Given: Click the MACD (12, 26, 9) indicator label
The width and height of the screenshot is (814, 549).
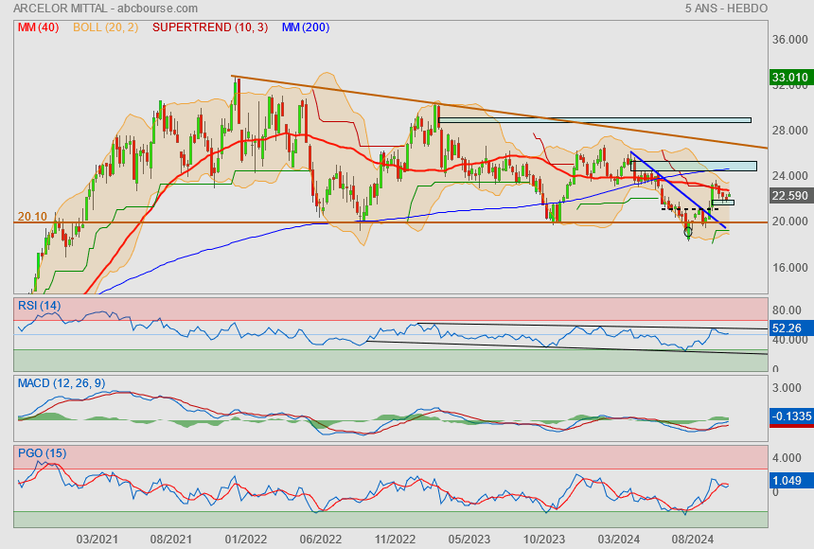Looking at the screenshot, I should (62, 383).
